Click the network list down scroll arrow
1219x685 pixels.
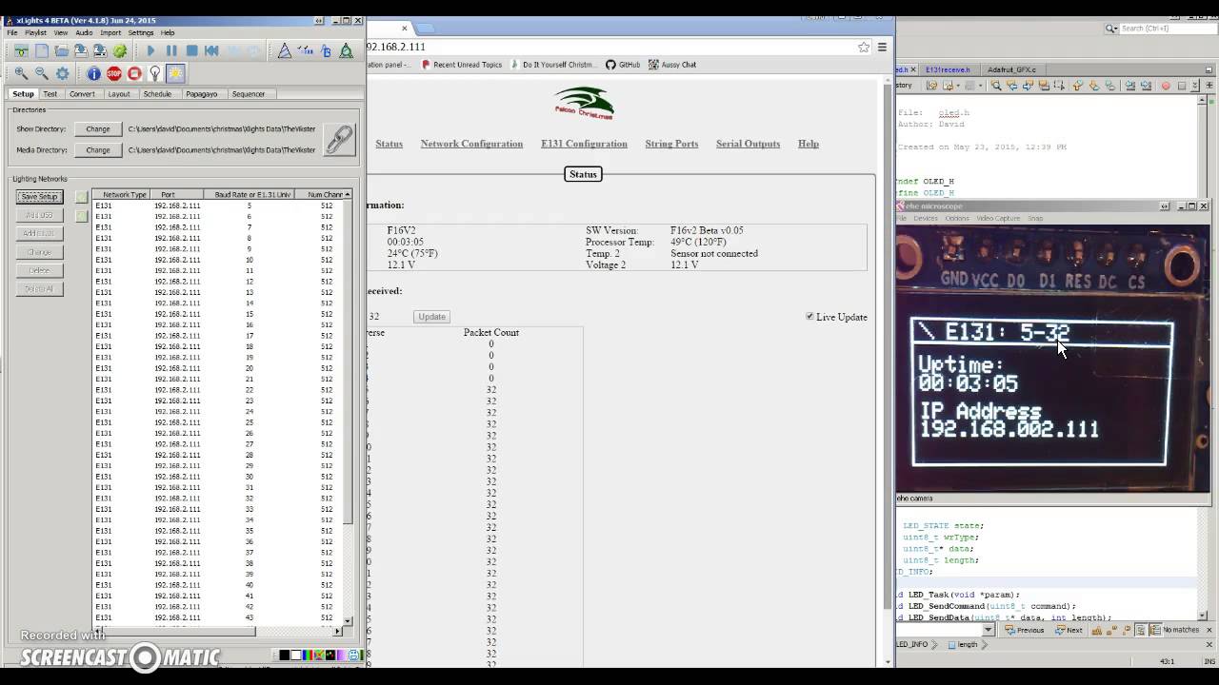tap(348, 620)
